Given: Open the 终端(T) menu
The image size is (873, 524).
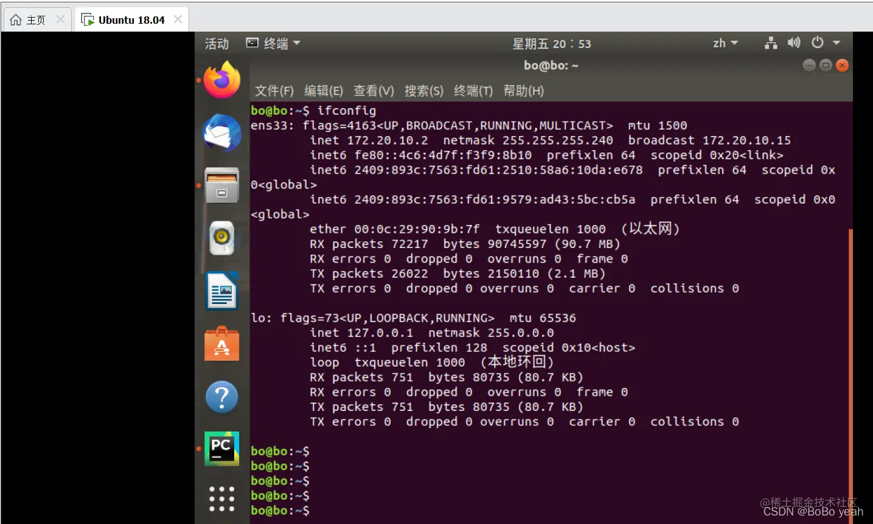Looking at the screenshot, I should pos(473,91).
